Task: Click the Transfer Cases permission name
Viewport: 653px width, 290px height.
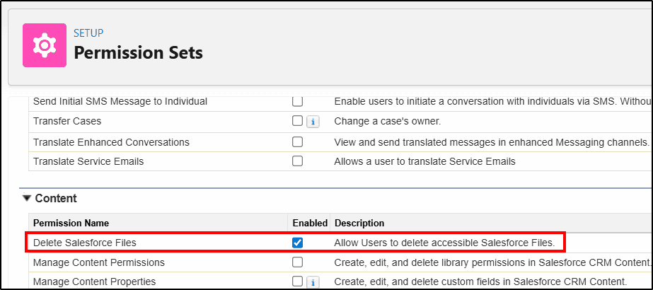Action: (67, 122)
